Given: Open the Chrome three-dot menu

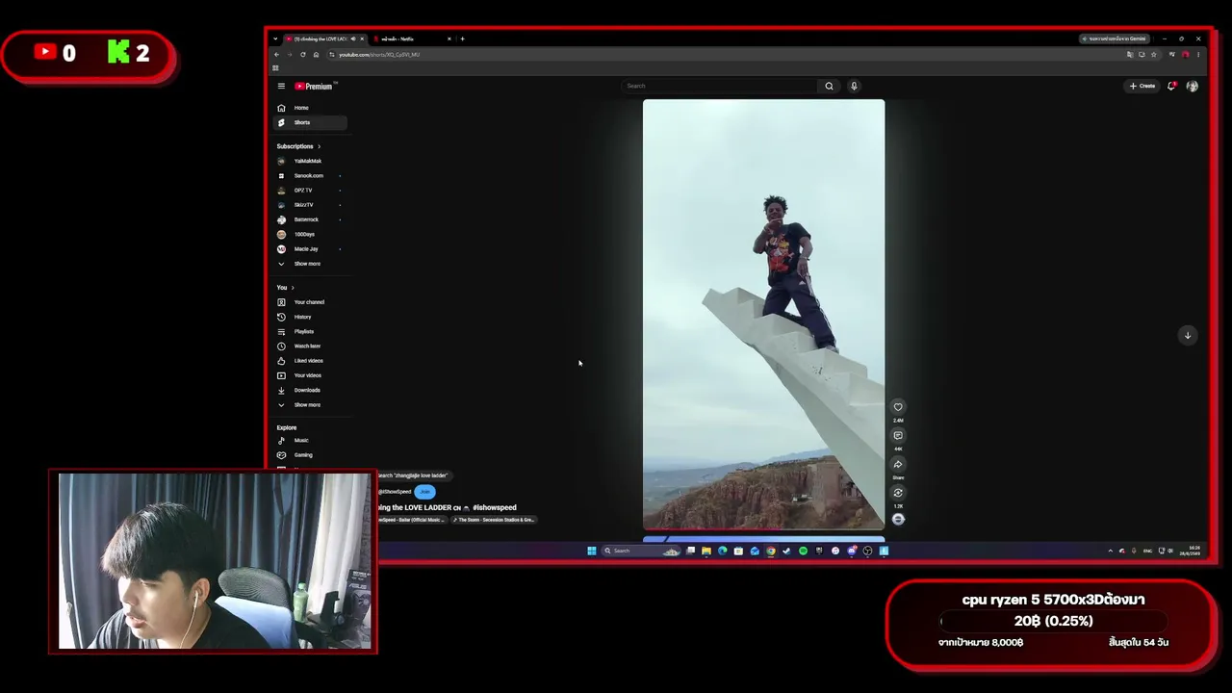Looking at the screenshot, I should (1198, 54).
